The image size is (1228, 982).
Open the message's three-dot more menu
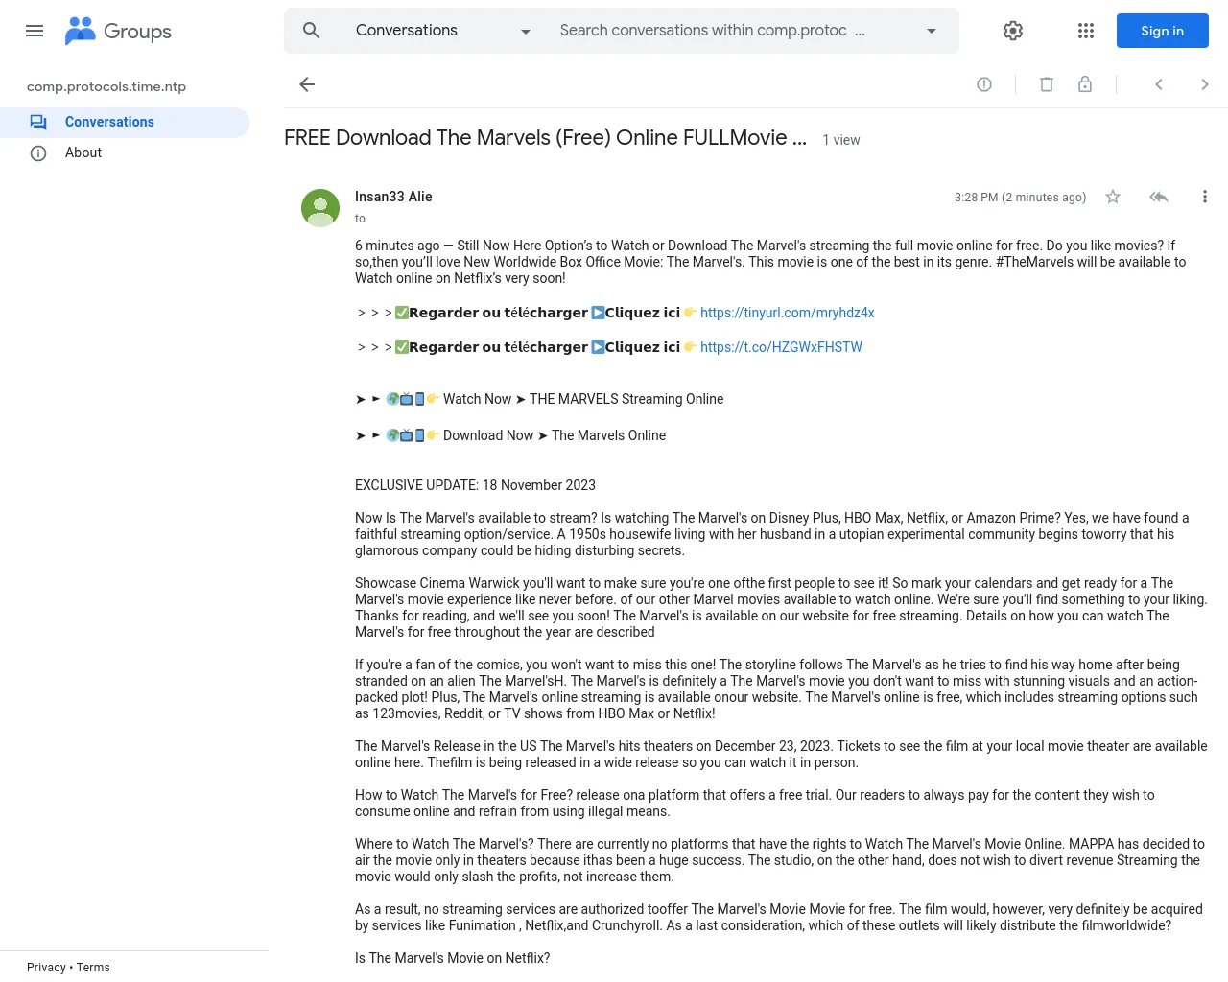pyautogui.click(x=1205, y=197)
